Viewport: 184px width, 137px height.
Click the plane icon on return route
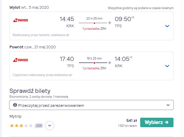(x=110, y=63)
